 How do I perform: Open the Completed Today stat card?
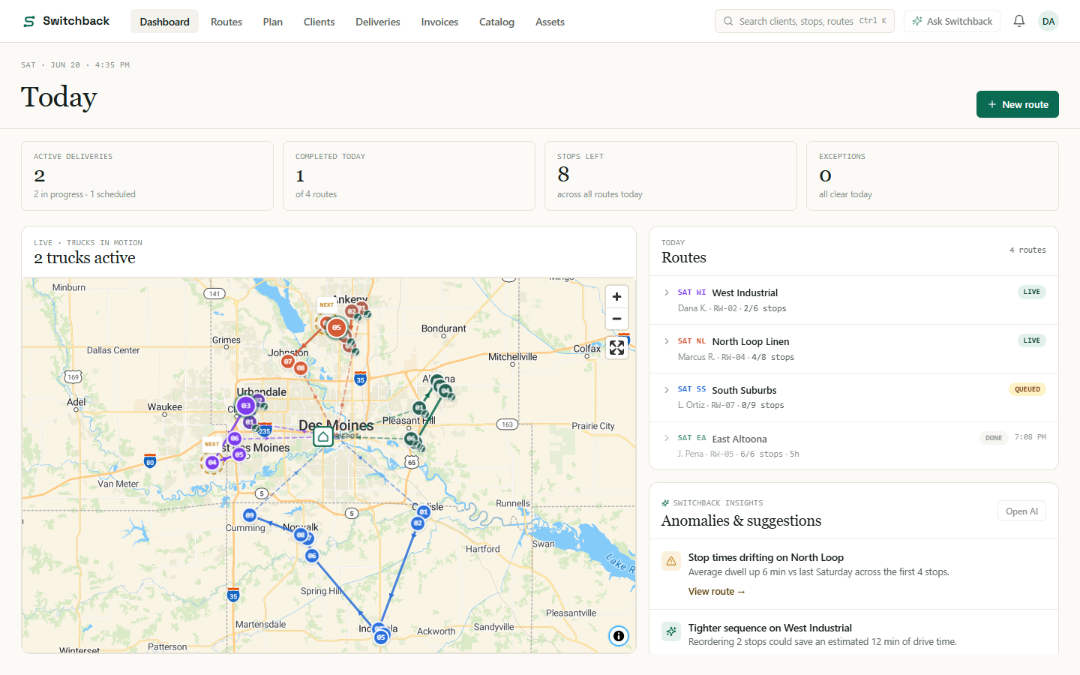(409, 175)
